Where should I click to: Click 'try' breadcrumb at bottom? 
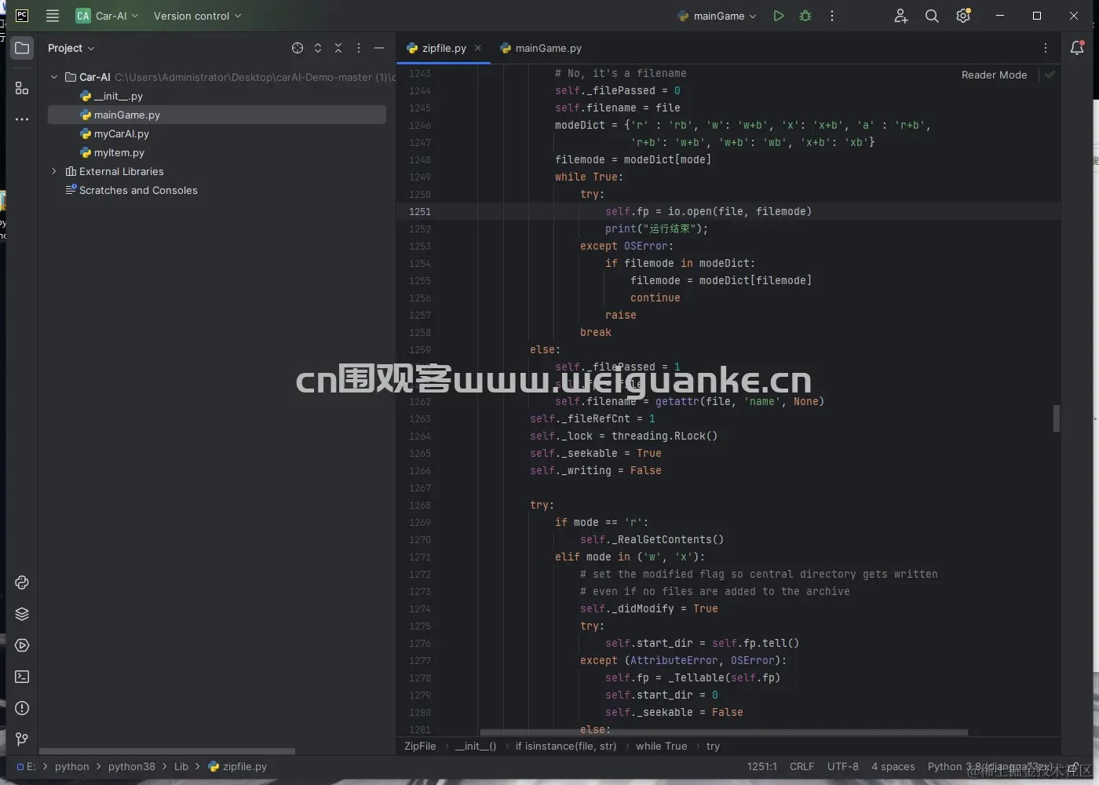[713, 746]
